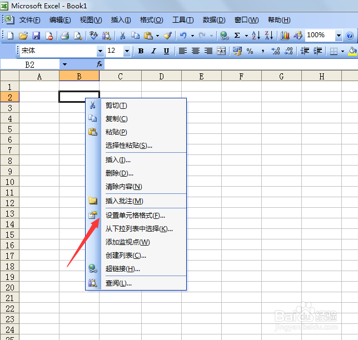Image resolution: width=358 pixels, height=340 pixels.
Task: Run the Spelling check icon
Action: [x=93, y=36]
